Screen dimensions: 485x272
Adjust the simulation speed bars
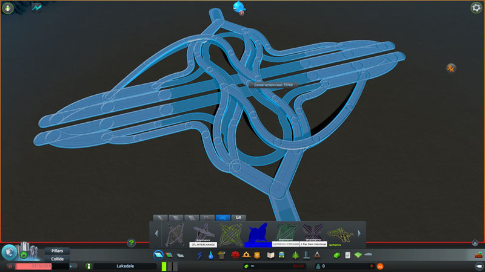click(x=172, y=266)
